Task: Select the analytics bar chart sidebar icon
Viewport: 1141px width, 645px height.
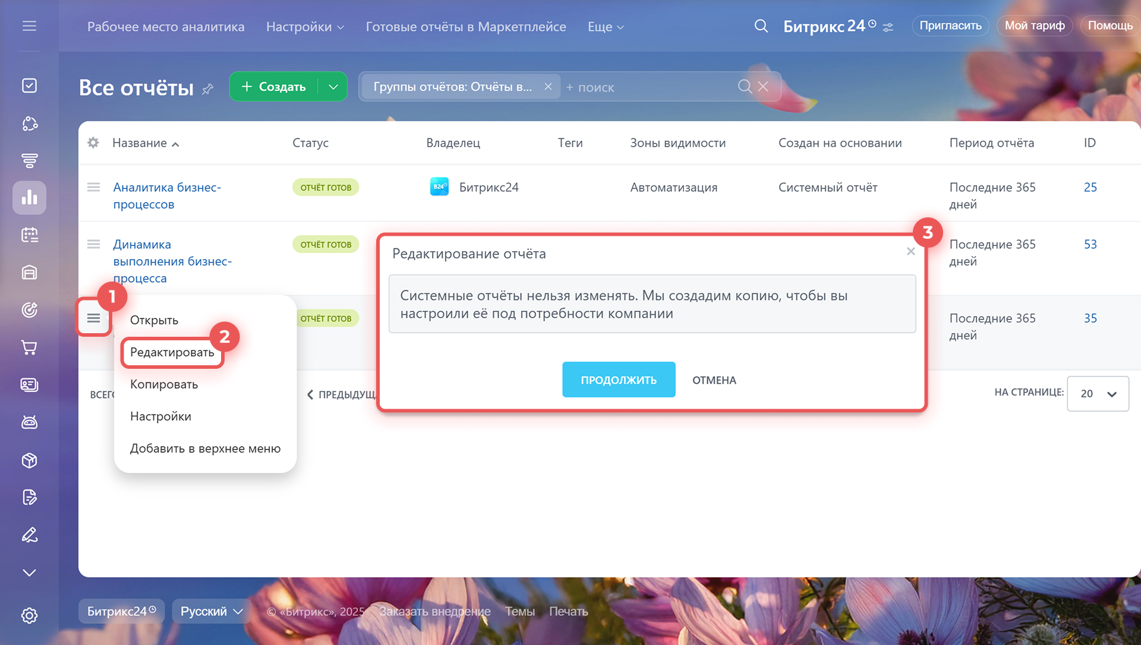Action: coord(29,197)
